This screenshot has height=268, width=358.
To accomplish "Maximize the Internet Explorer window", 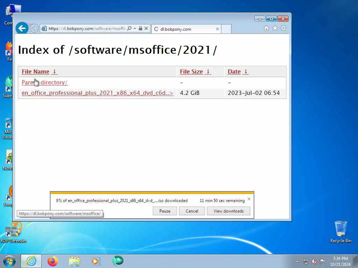I will [271, 19].
